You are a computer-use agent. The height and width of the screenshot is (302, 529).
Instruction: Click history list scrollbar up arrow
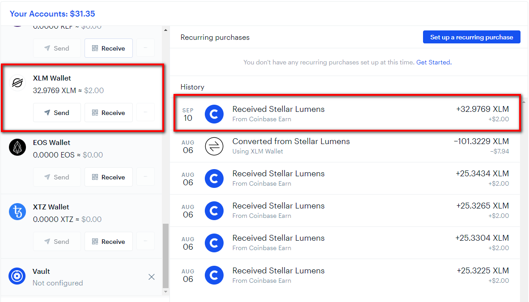pos(524,102)
